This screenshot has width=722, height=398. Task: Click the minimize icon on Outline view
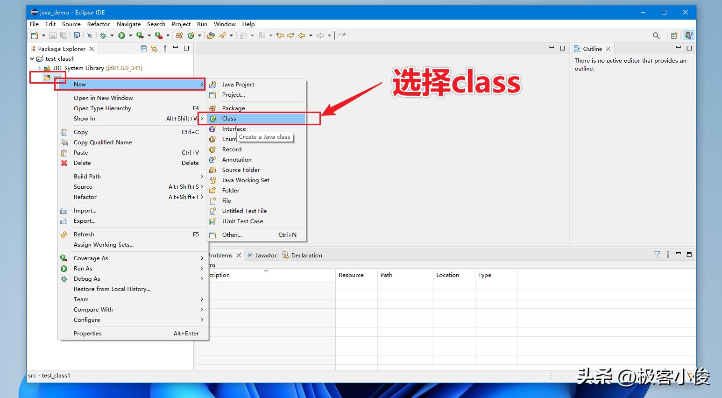tap(678, 48)
